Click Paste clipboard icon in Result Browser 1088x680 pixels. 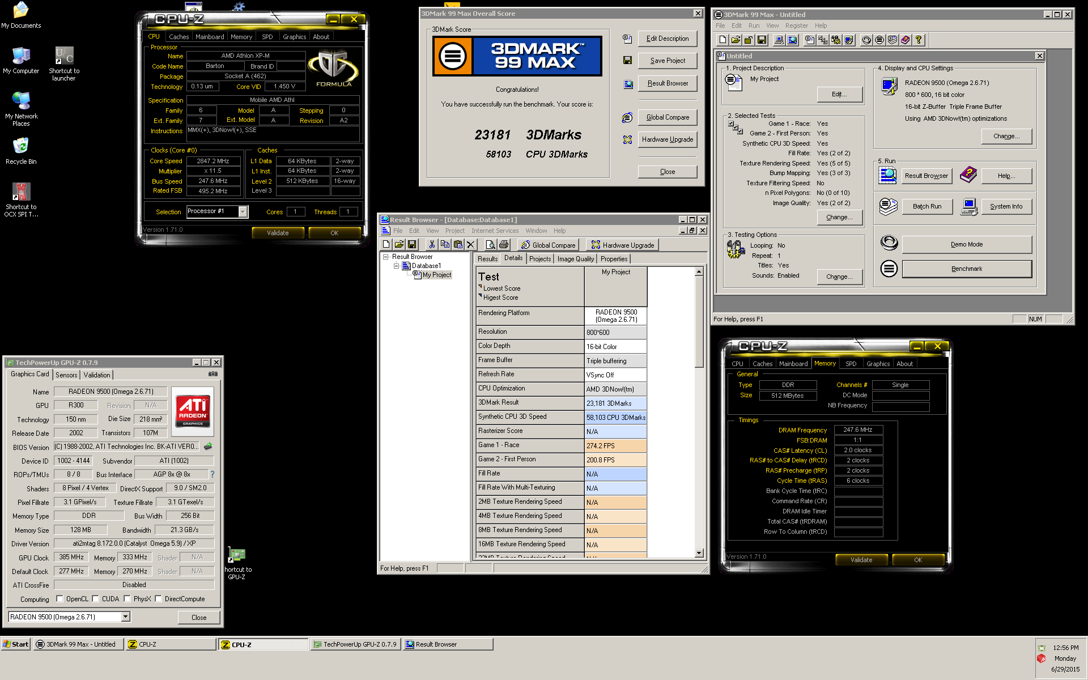(x=458, y=245)
